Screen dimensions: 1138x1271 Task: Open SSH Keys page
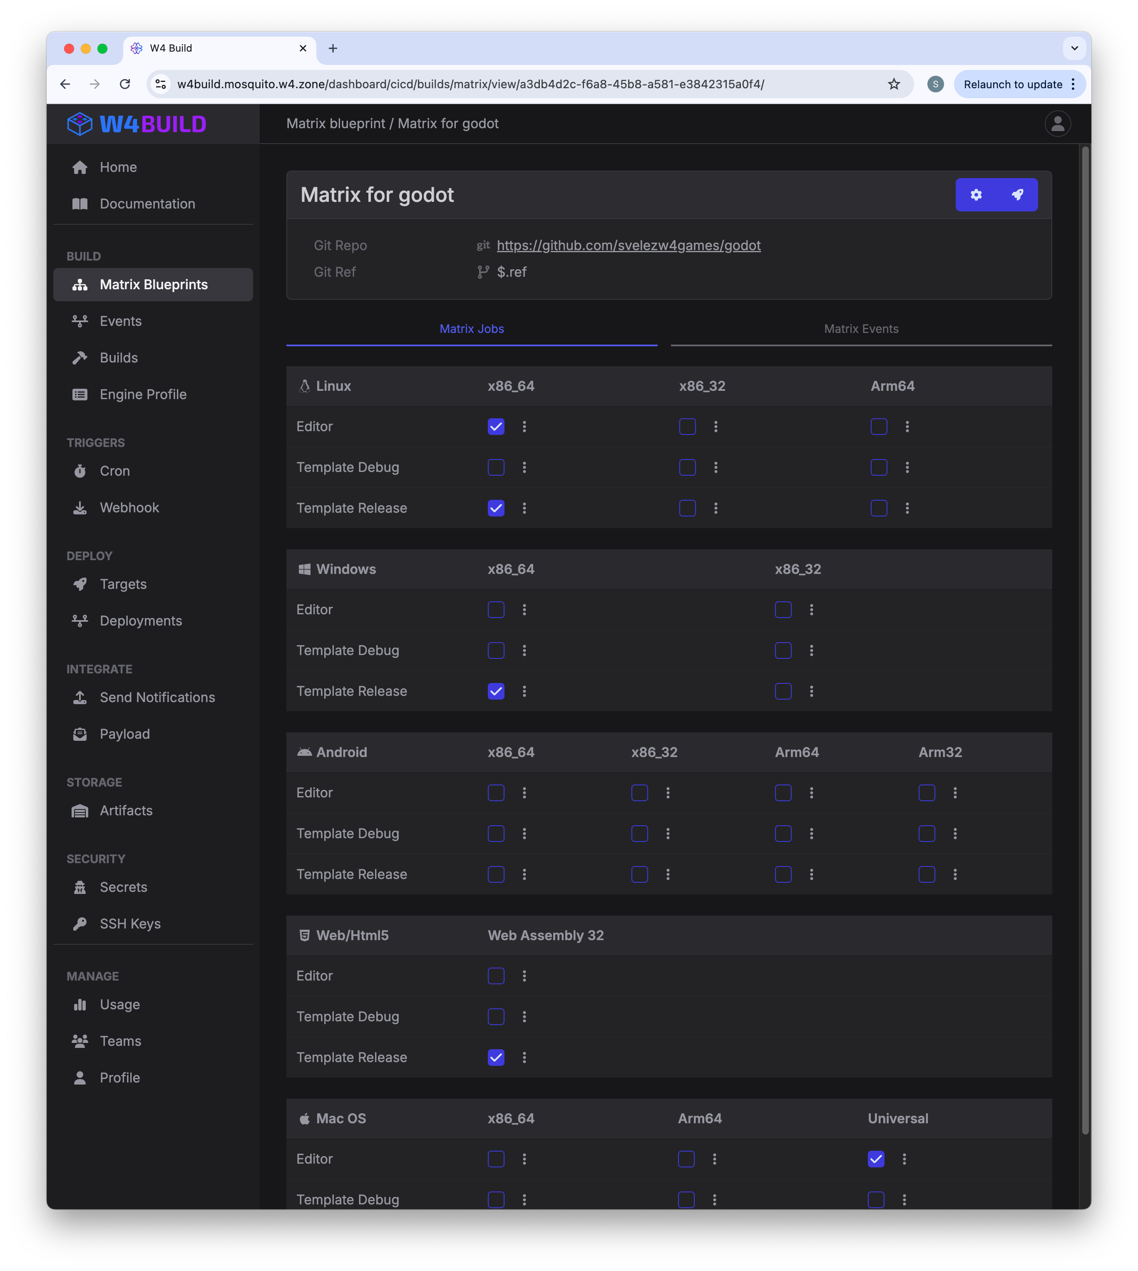pos(153,923)
